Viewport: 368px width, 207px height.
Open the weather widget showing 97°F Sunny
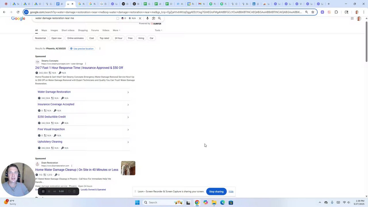10,202
